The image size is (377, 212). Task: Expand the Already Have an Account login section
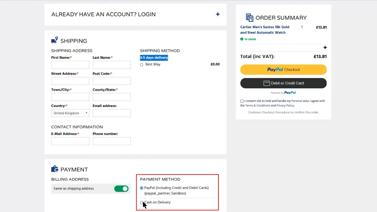218,14
